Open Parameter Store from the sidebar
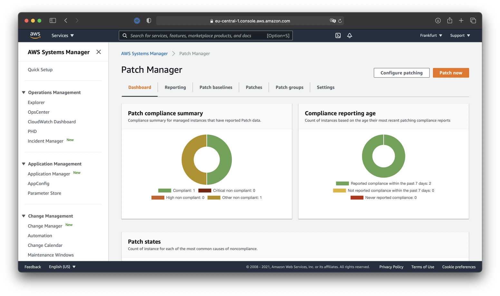The width and height of the screenshot is (500, 296). [x=44, y=193]
